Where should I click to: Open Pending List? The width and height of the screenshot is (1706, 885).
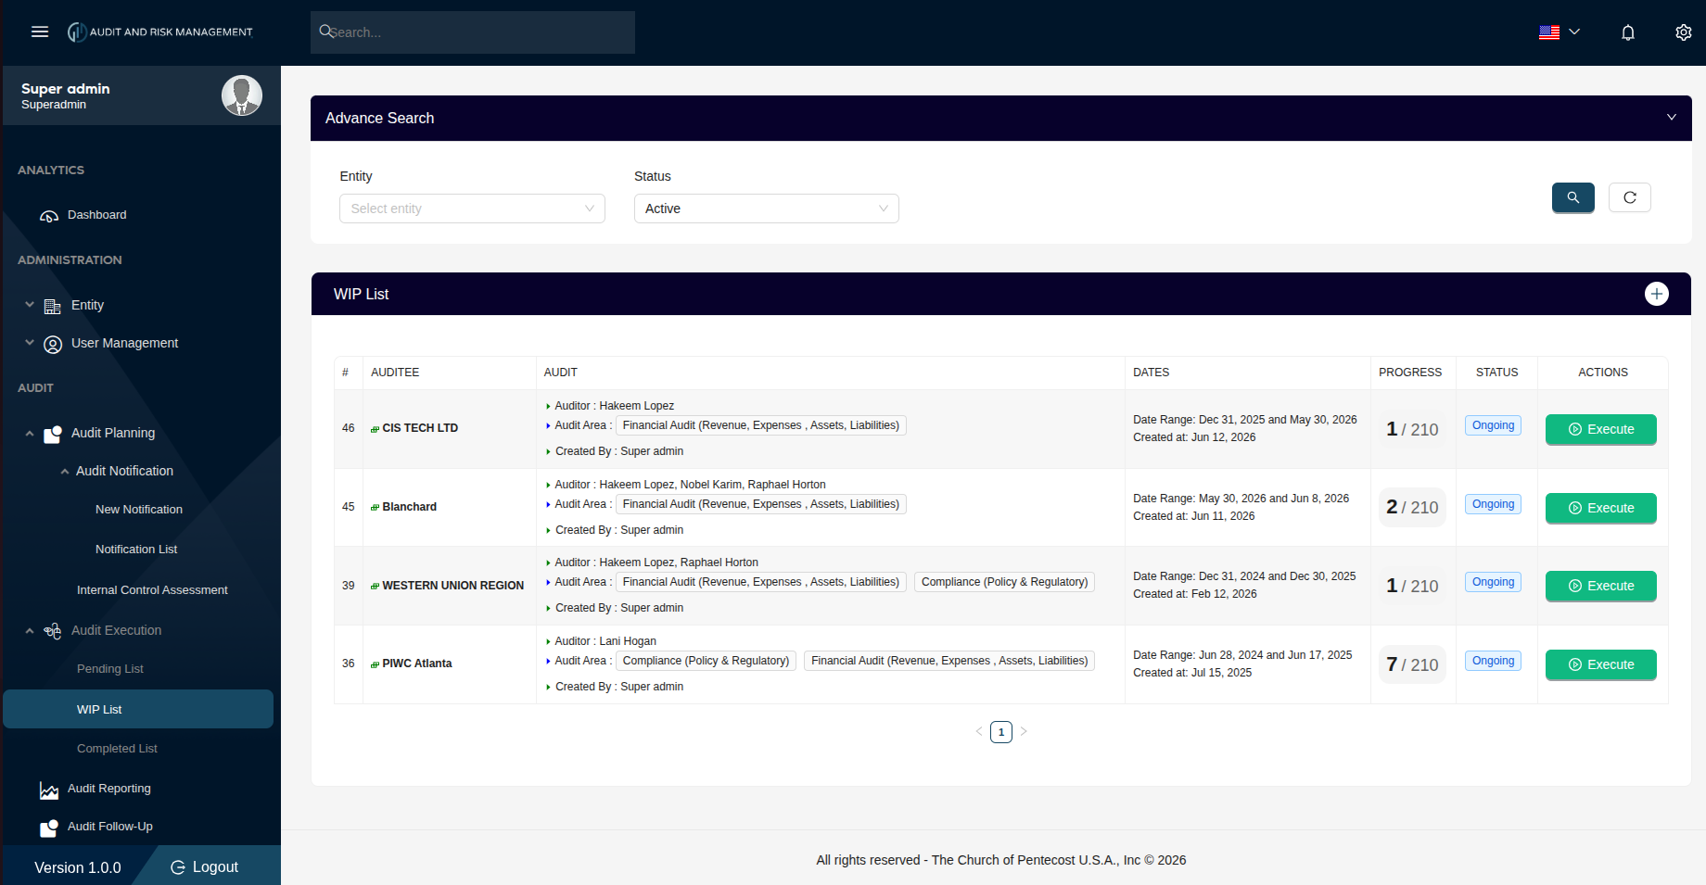pyautogui.click(x=110, y=669)
